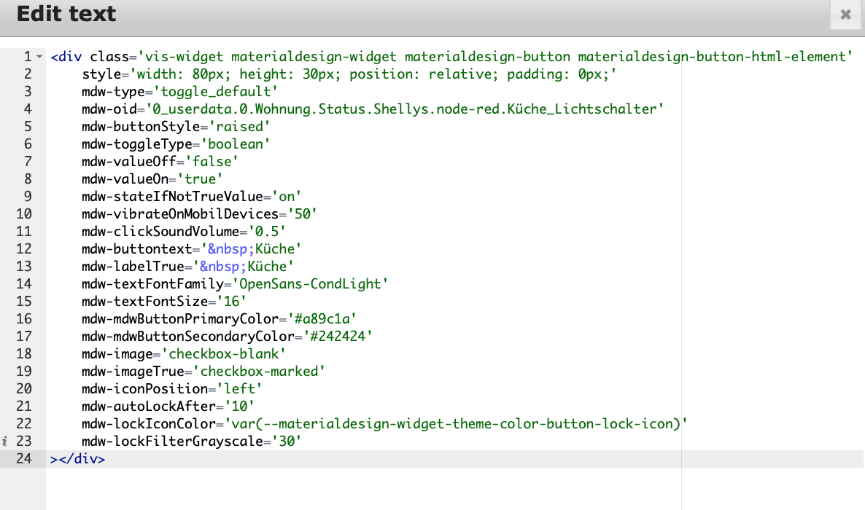The height and width of the screenshot is (510, 865).
Task: Click the info marker beside line 23
Action: (4, 441)
